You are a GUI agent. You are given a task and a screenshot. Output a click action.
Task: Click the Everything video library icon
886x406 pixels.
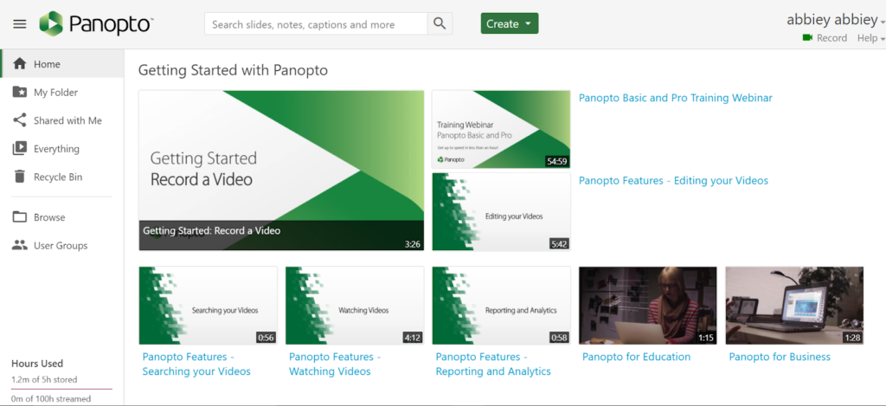(20, 149)
